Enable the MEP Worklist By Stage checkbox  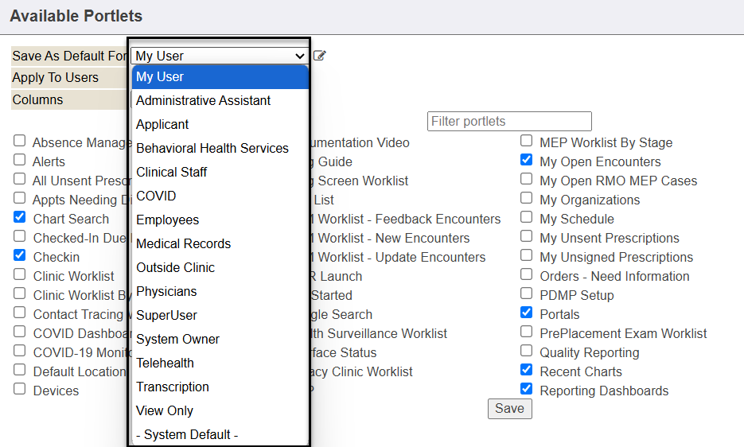tap(526, 141)
